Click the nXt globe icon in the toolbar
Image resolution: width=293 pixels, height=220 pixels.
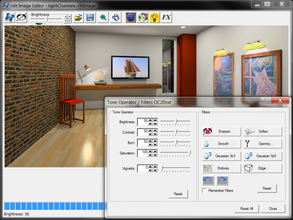point(9,18)
